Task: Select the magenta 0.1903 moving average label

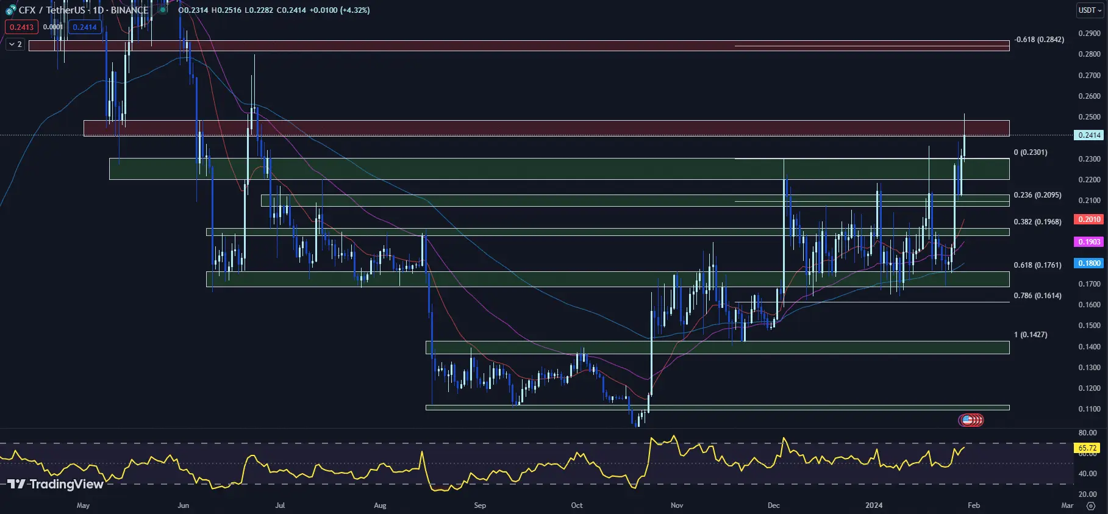Action: [x=1089, y=242]
